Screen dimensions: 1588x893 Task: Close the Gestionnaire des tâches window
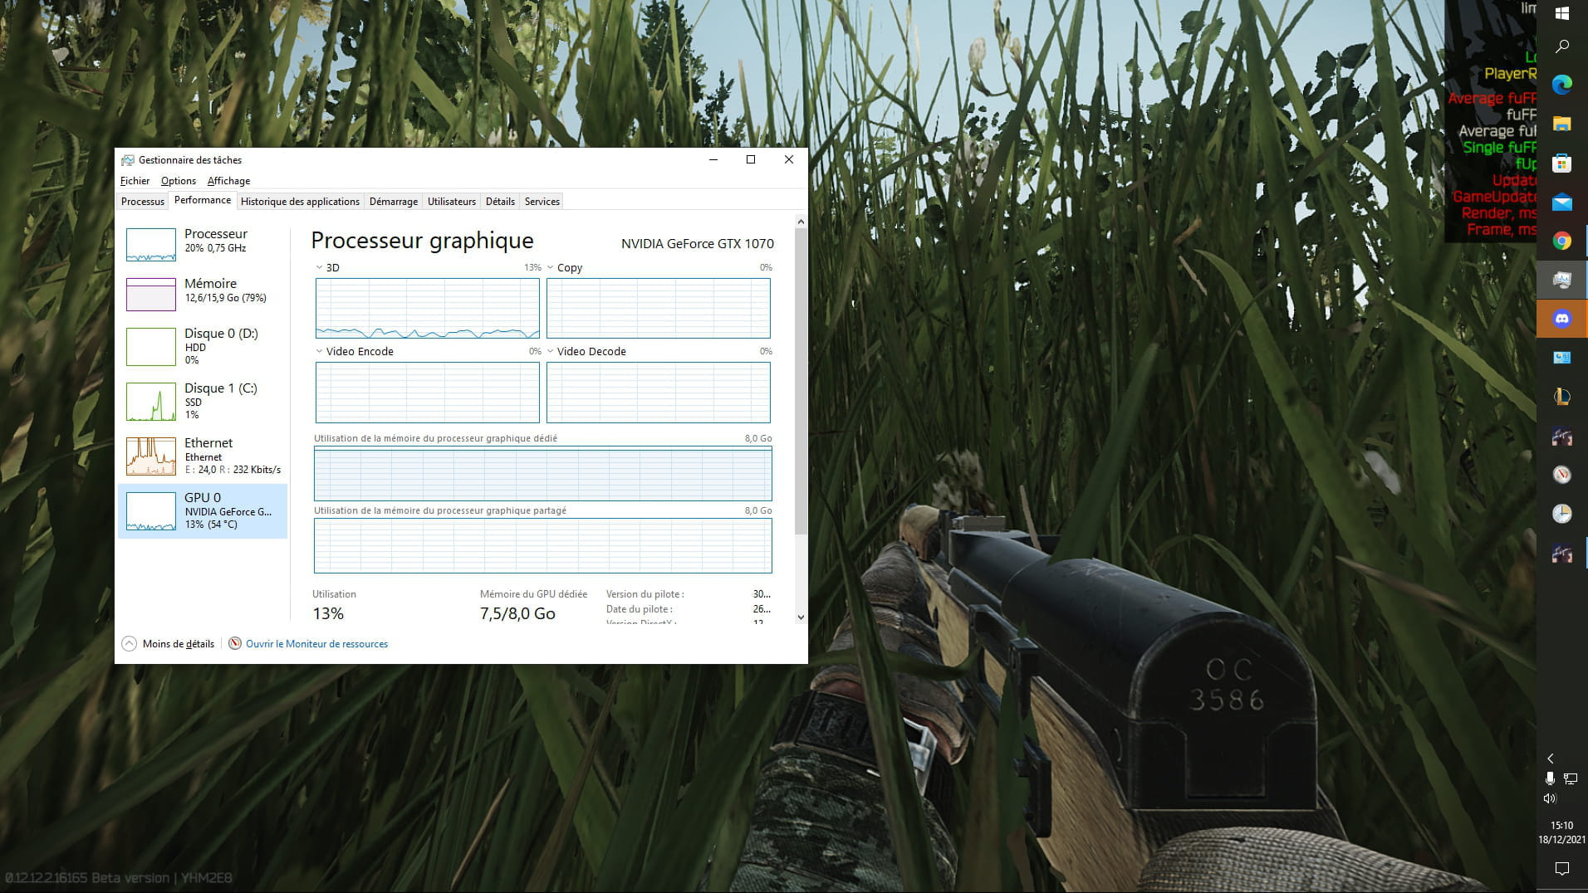pyautogui.click(x=789, y=159)
